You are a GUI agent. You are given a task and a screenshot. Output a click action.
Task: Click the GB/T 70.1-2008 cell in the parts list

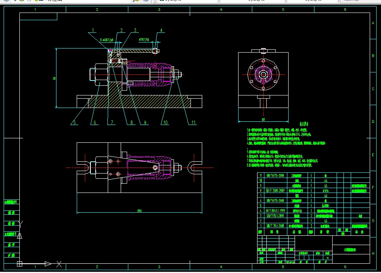[x=275, y=226]
